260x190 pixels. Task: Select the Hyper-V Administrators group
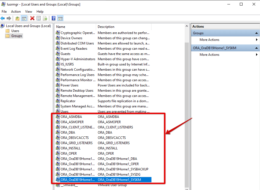78,59
